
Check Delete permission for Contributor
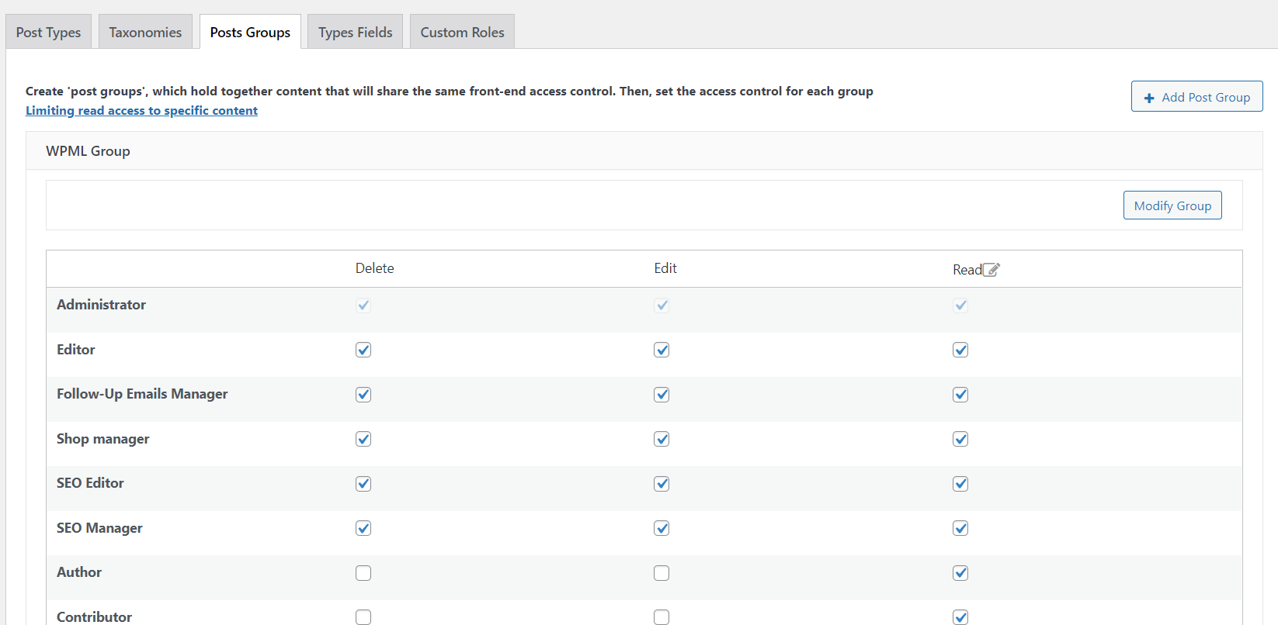pos(363,617)
